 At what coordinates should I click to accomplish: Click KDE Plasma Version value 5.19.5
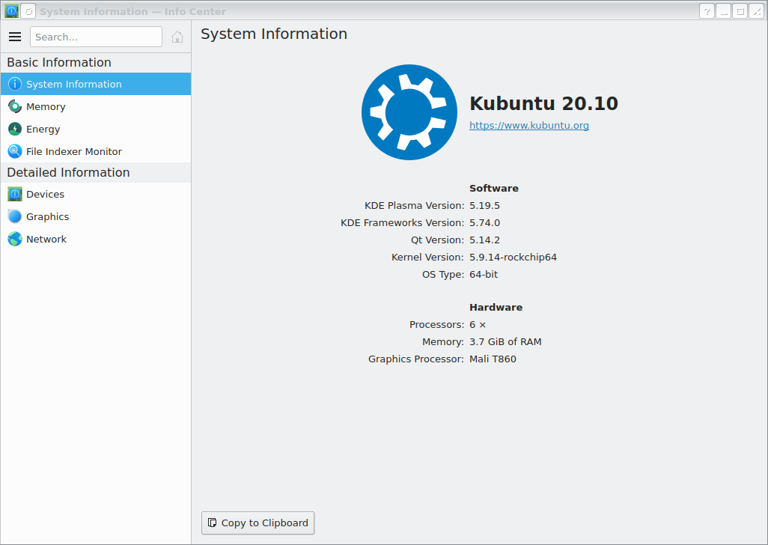(484, 206)
